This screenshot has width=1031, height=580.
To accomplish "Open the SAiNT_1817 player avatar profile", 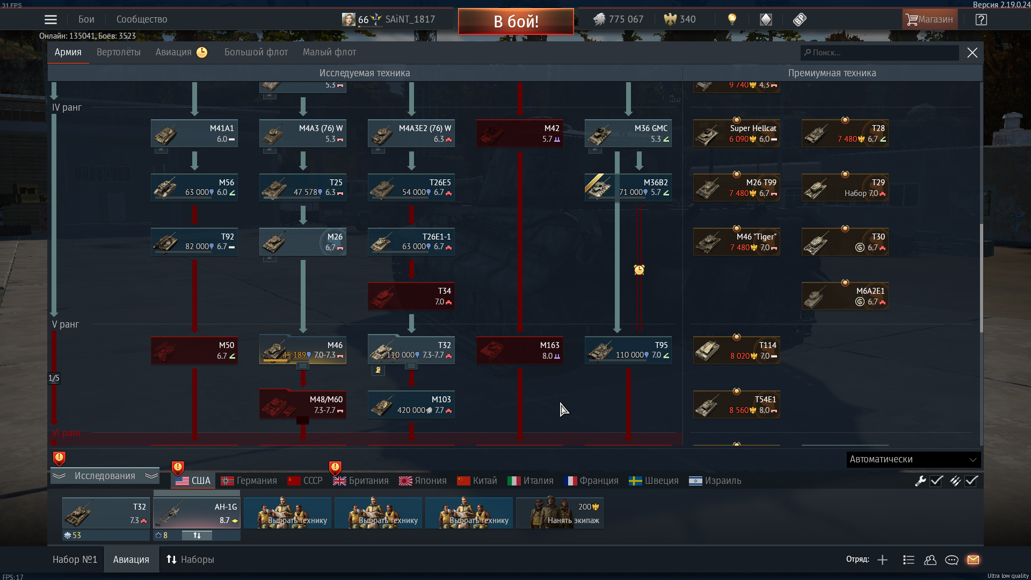I will (x=348, y=20).
